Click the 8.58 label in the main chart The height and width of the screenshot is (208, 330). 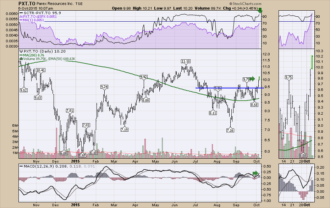(x=254, y=105)
